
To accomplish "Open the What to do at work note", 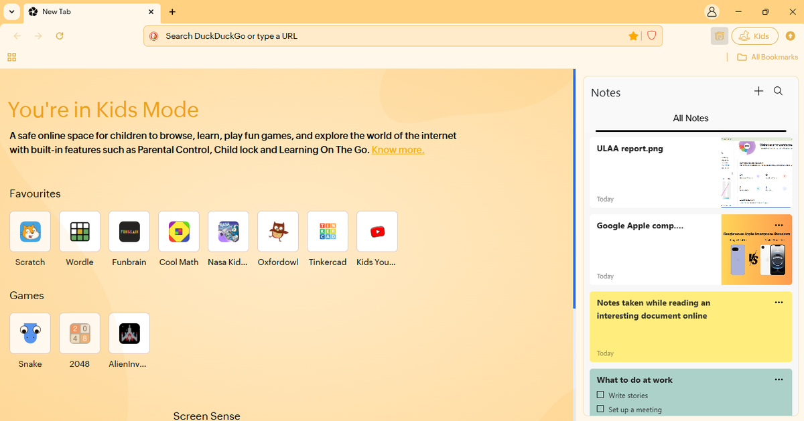I will click(691, 393).
